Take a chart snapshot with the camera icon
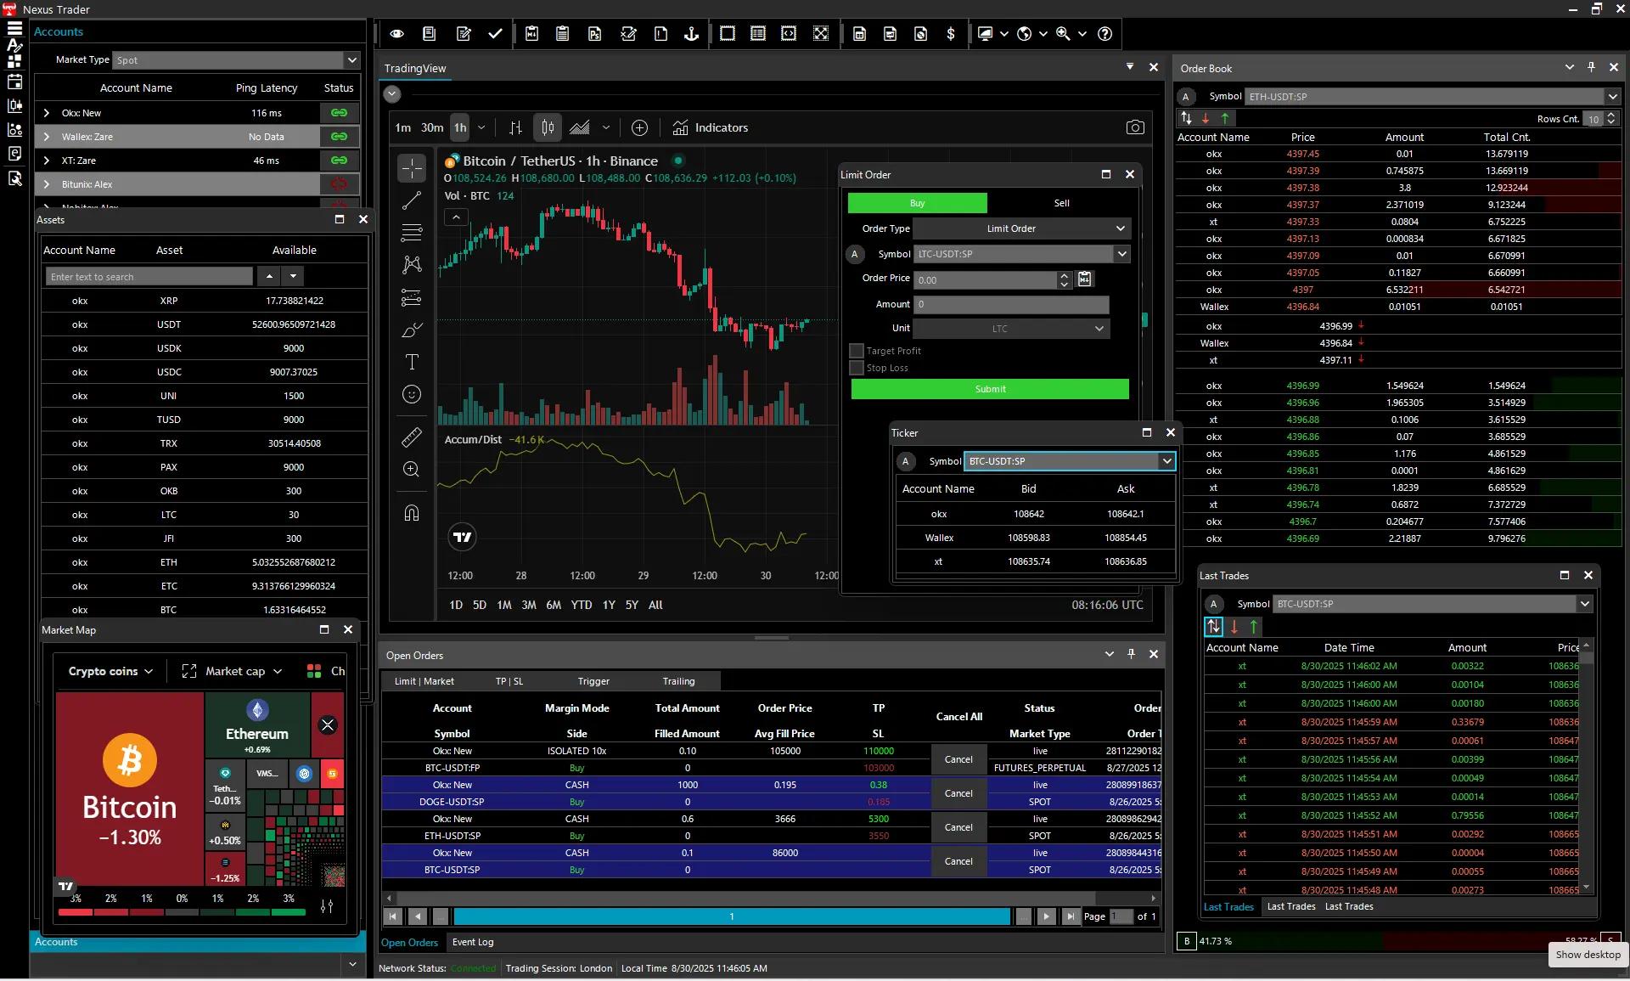This screenshot has height=981, width=1630. click(x=1135, y=127)
